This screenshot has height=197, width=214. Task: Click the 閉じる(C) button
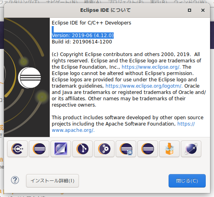tap(187, 181)
